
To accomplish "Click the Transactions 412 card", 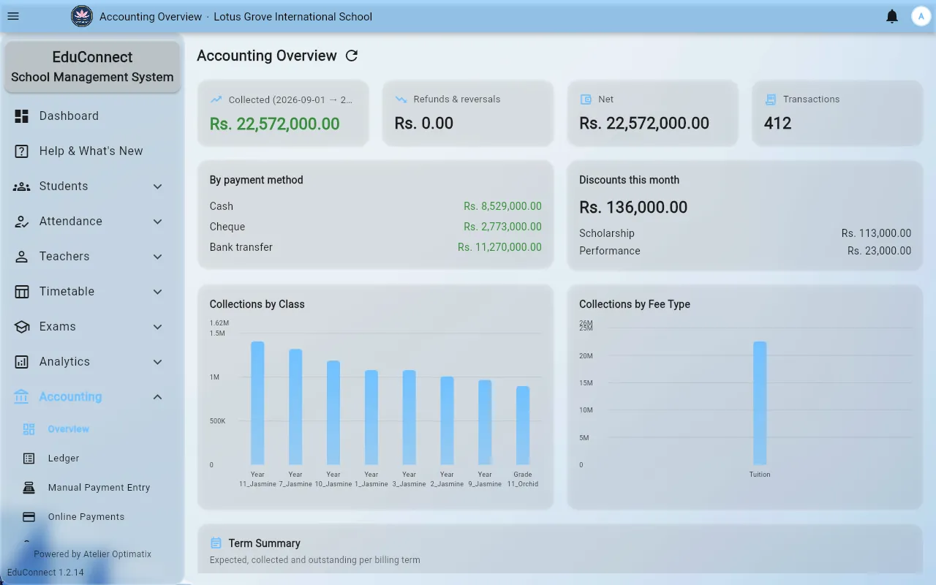I will point(837,113).
